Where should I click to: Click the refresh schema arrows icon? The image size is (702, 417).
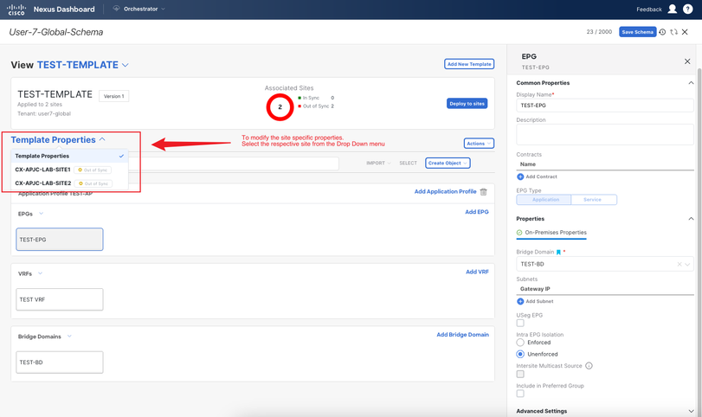[673, 32]
